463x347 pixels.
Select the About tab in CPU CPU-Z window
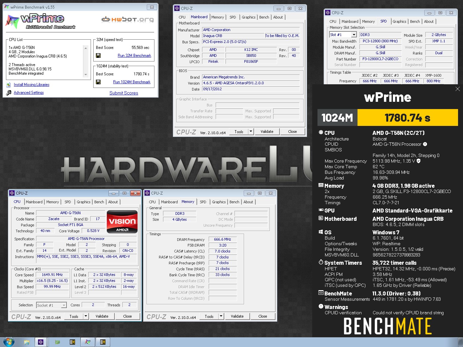point(113,202)
